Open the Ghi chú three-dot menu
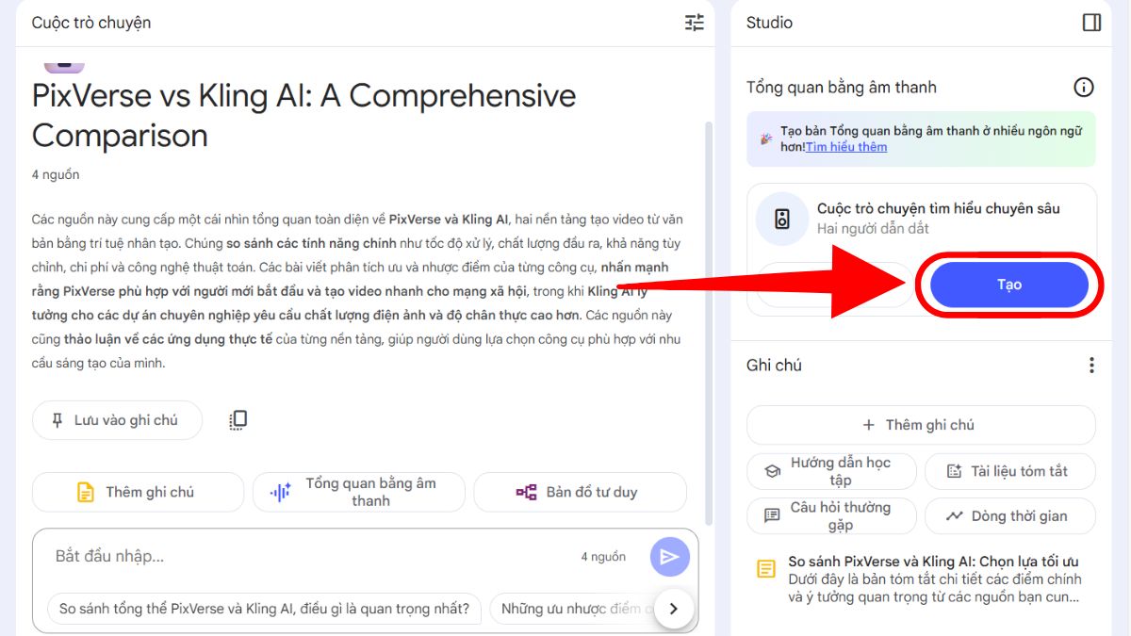 (x=1091, y=366)
